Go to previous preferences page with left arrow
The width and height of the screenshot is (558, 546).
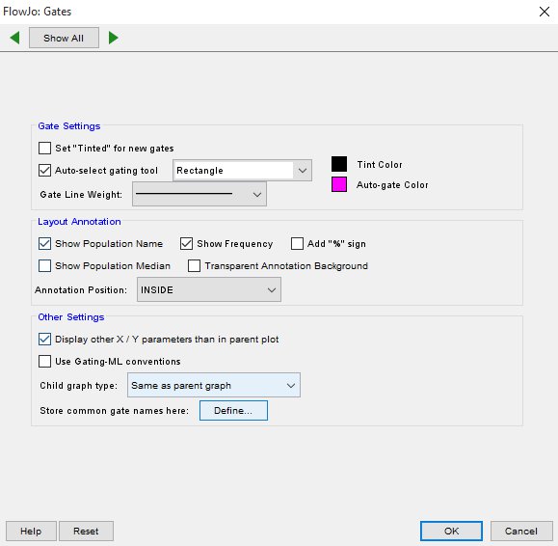tap(14, 38)
